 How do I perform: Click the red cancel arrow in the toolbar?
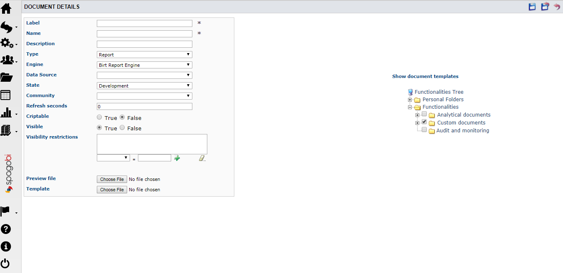(x=557, y=7)
